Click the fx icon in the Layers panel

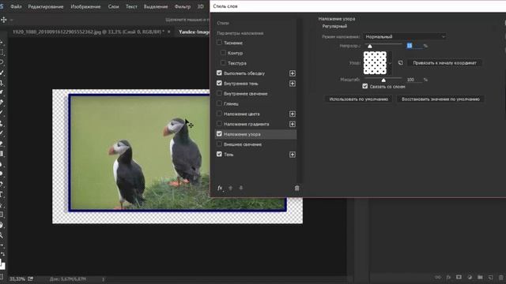(448, 277)
